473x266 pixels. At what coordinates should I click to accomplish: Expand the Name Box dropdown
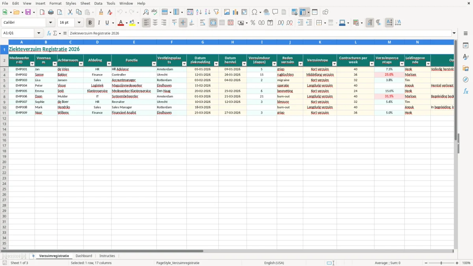(39, 33)
